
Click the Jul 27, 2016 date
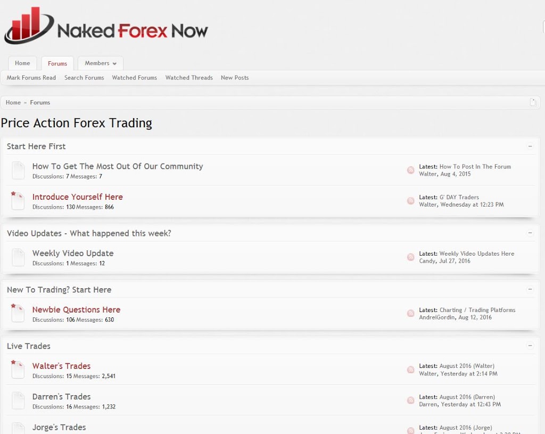(455, 261)
